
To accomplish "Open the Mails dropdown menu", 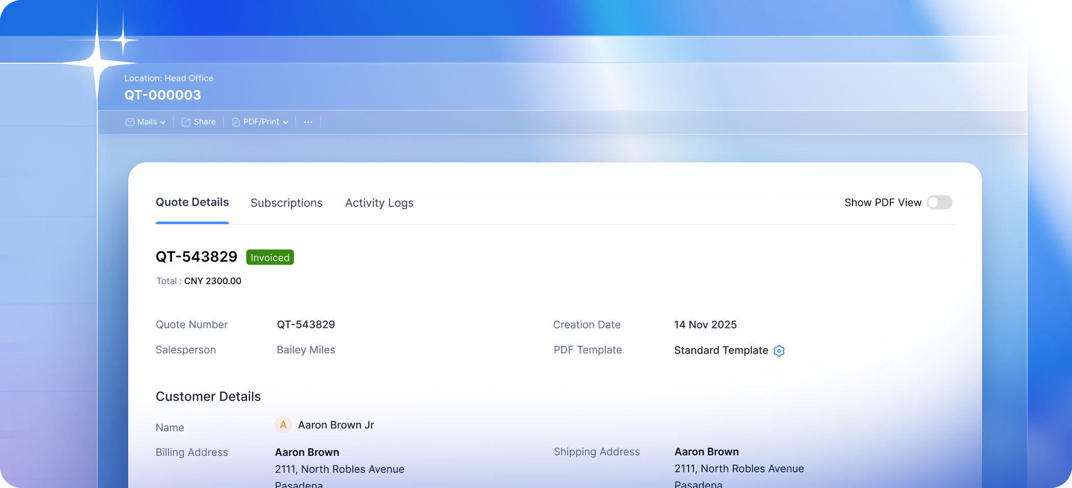I will point(145,122).
